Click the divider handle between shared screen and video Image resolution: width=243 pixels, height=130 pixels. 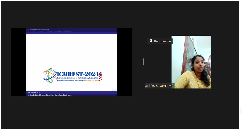click(143, 62)
